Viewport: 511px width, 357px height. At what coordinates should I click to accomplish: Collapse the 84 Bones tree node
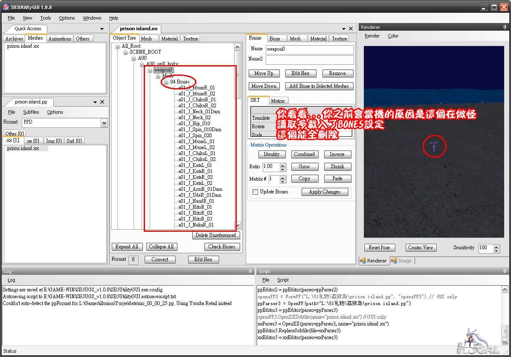pos(166,82)
